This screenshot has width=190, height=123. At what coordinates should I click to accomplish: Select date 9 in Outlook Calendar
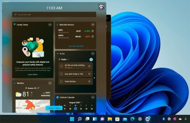point(65,109)
